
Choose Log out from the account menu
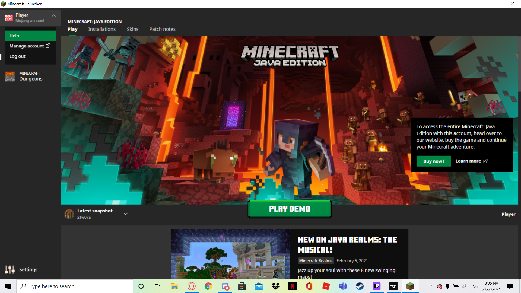(17, 56)
